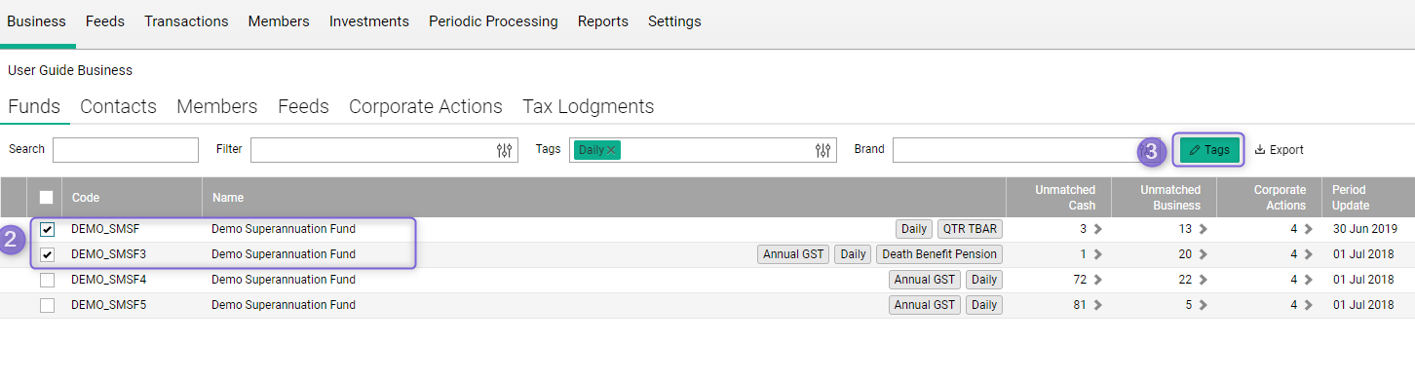Expand Unmatched Cash arrow for DEMO_SMSF4
1415x382 pixels.
click(1098, 280)
